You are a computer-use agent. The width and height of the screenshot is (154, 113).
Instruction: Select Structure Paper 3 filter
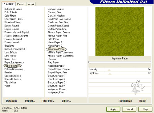(57, 83)
